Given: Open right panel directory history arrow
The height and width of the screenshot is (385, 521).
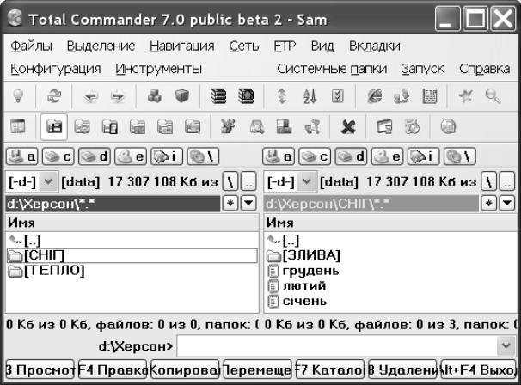Looking at the screenshot, I should coord(507,204).
